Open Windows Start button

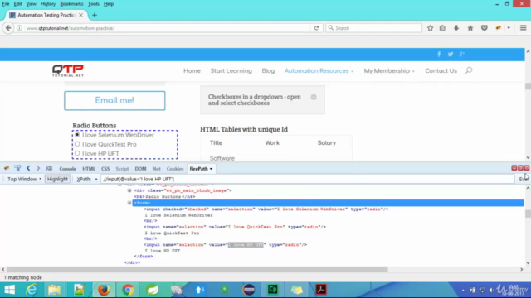click(x=9, y=290)
